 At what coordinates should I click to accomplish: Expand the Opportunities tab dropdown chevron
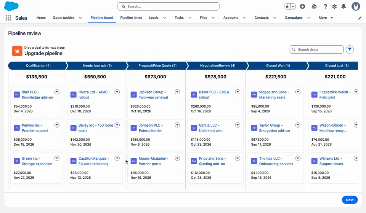tap(80, 18)
